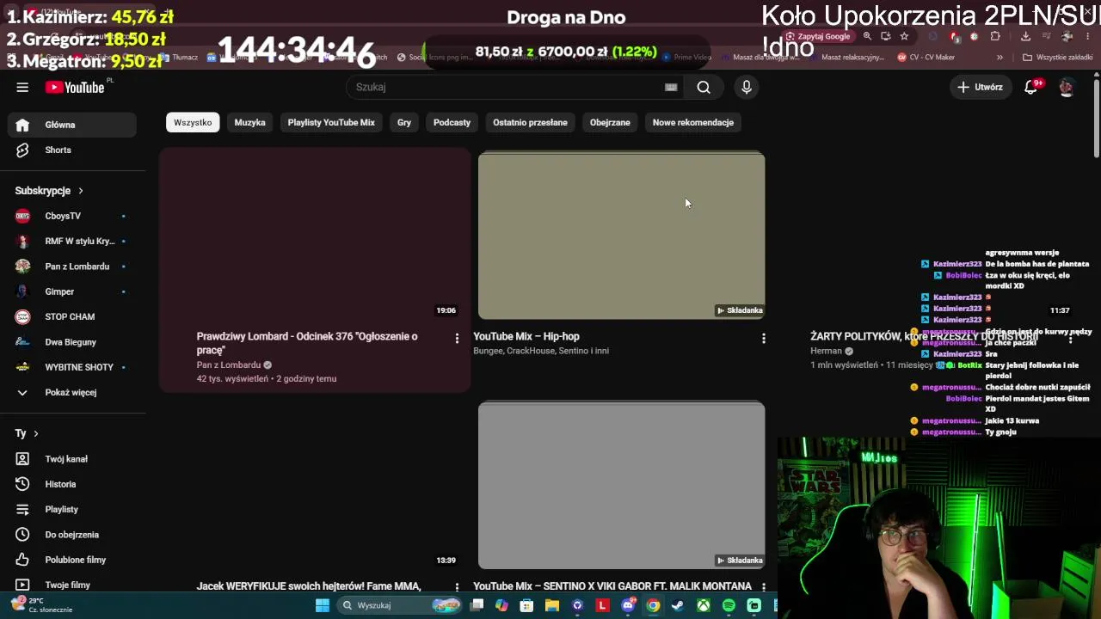The width and height of the screenshot is (1101, 619).
Task: Select the Playlisty YouTube Mix chip
Action: point(331,122)
